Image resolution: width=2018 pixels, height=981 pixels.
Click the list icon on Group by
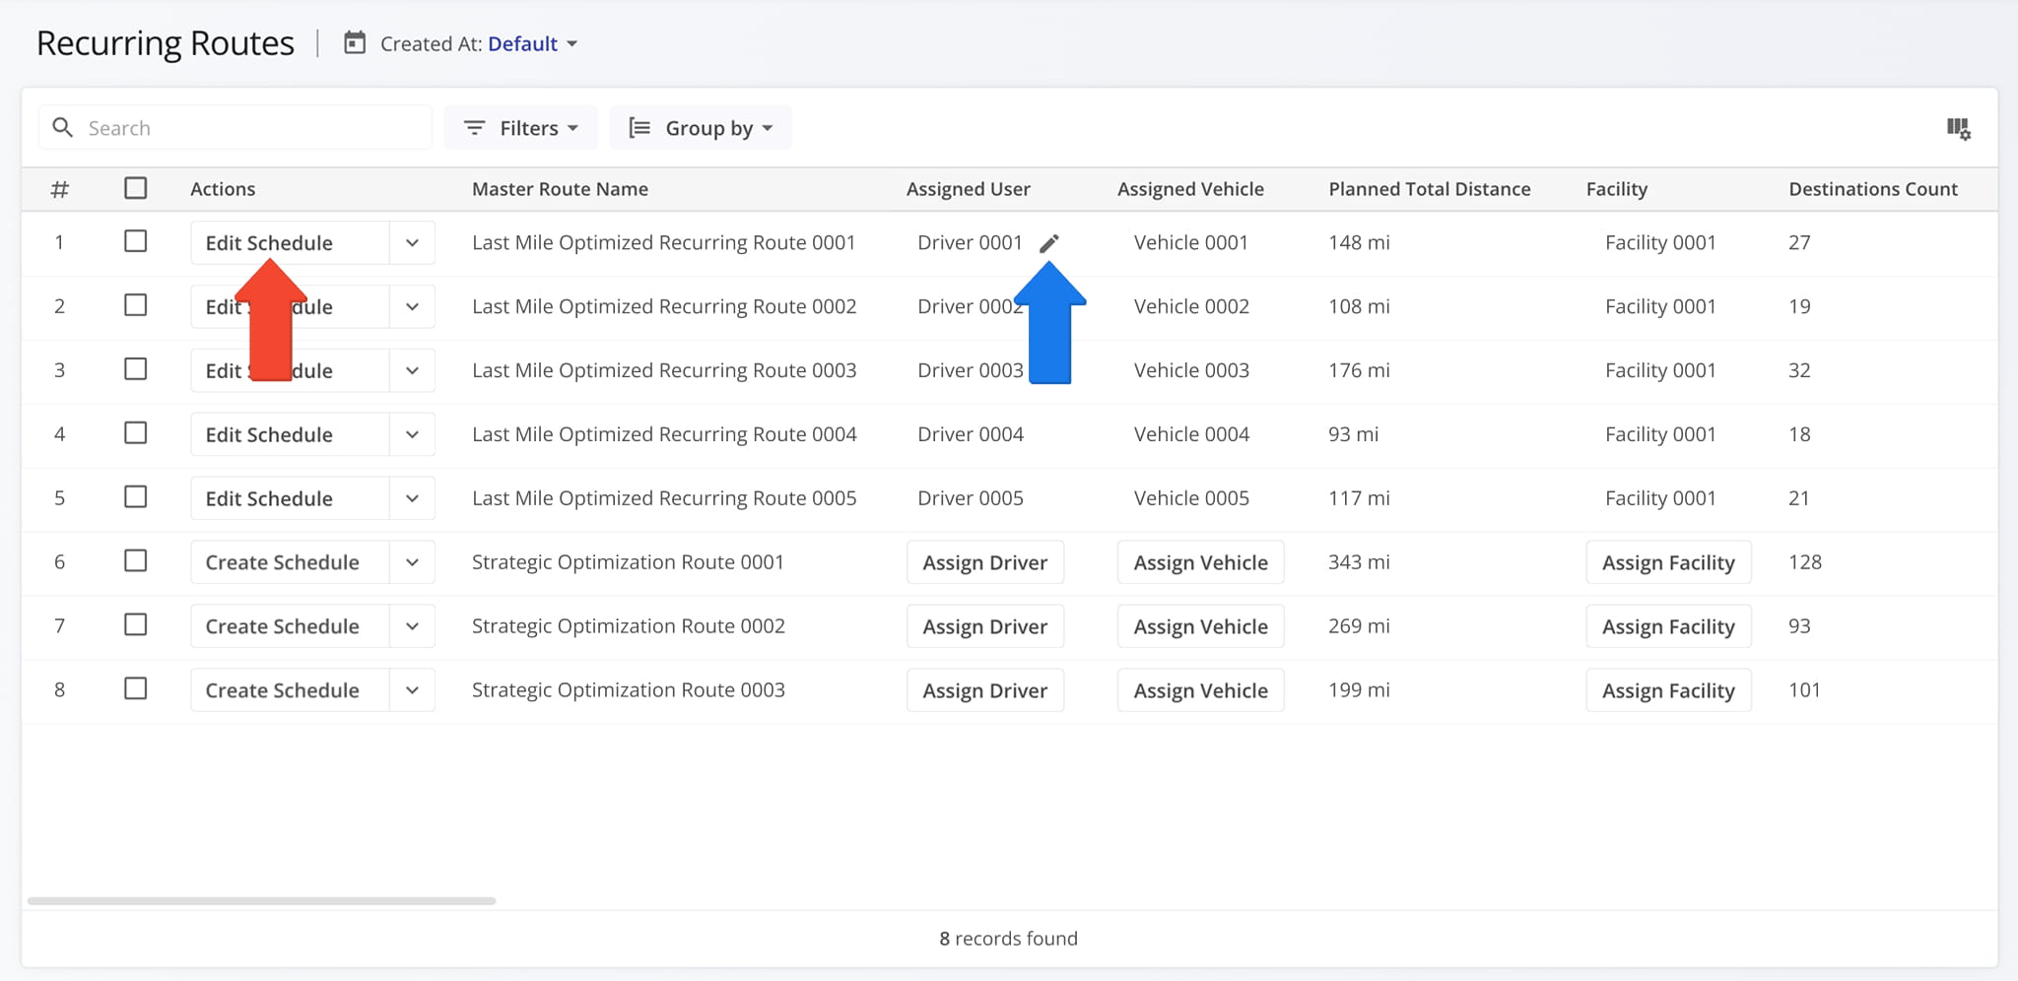click(639, 127)
